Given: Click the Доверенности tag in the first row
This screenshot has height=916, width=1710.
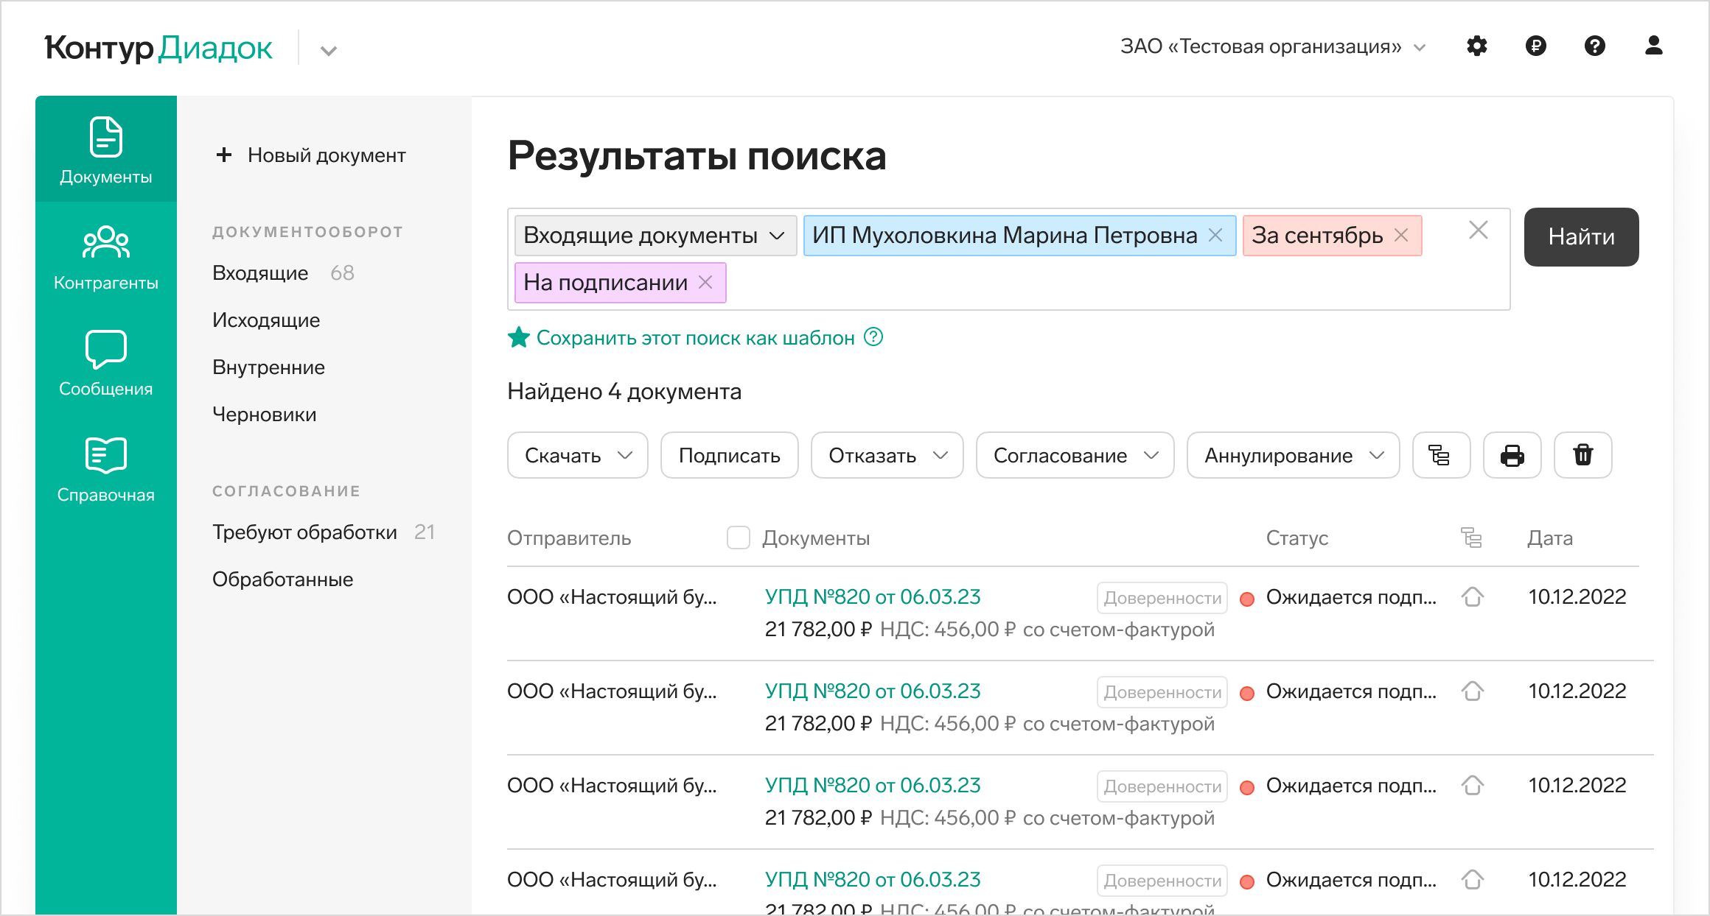Looking at the screenshot, I should pyautogui.click(x=1162, y=598).
